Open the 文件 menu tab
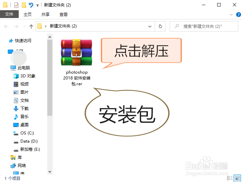This screenshot has height=182, width=242. (x=9, y=14)
